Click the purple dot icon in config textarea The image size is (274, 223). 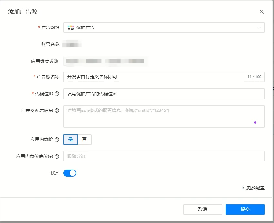pyautogui.click(x=255, y=123)
